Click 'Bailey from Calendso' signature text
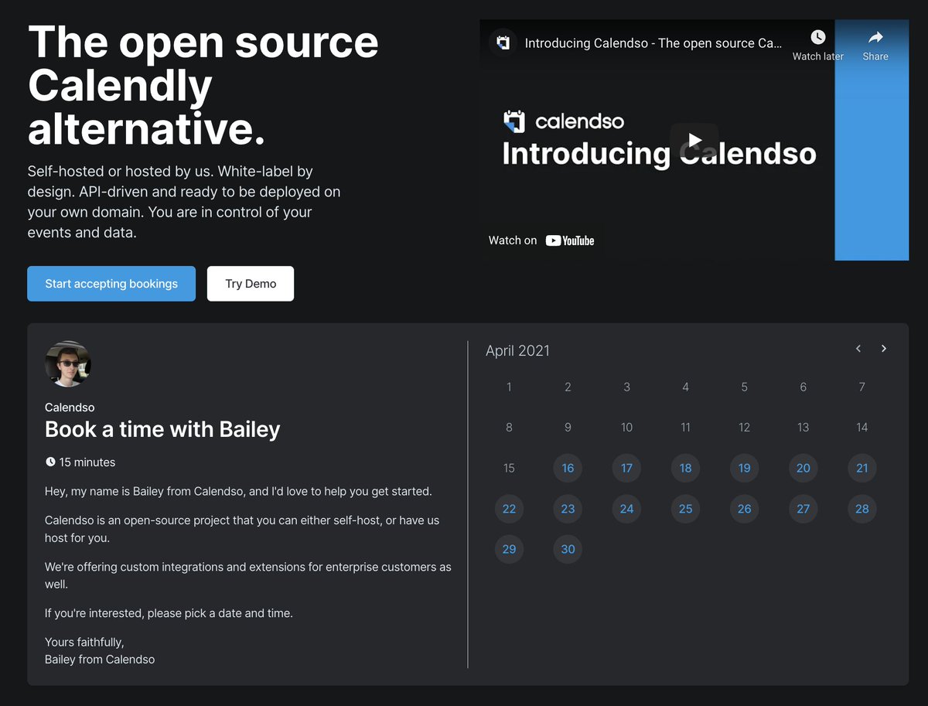This screenshot has height=706, width=928. [100, 660]
